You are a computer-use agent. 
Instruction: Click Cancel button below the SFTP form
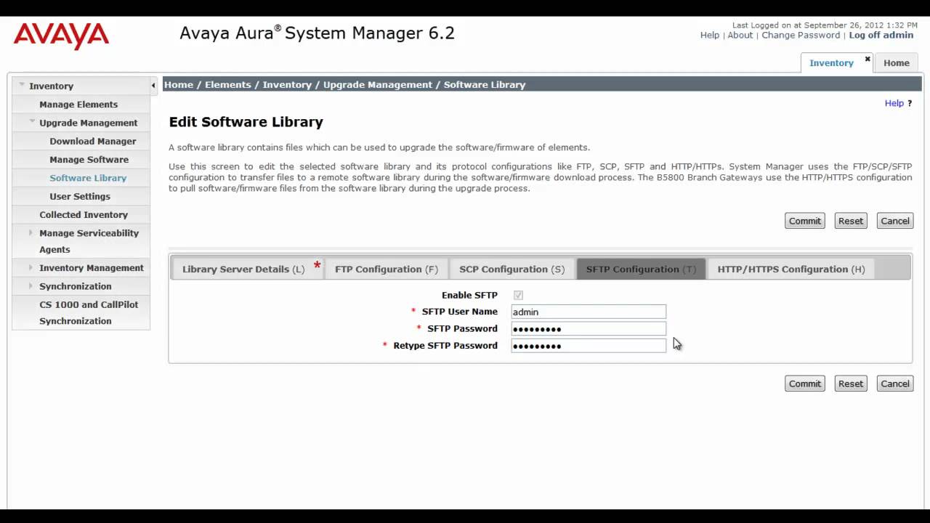(895, 384)
